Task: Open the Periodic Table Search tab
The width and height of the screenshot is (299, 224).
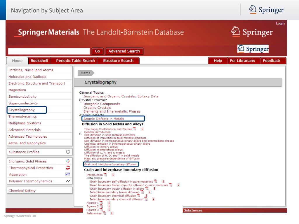Action: (x=76, y=61)
